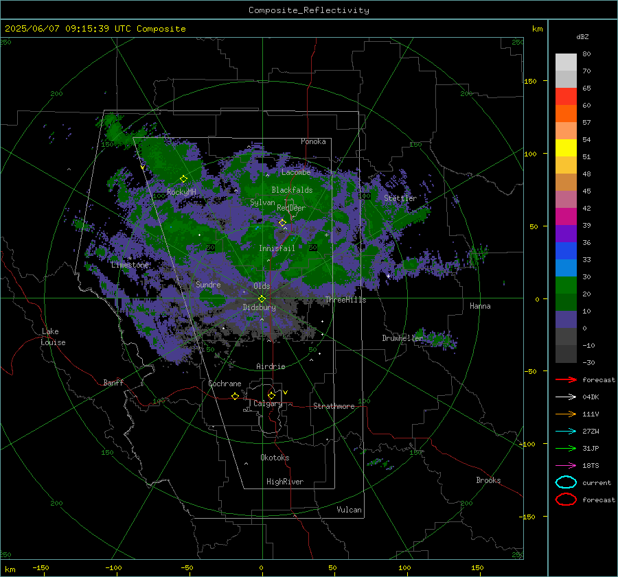Pick the 36 dBZ blue color swatch

tap(566, 250)
